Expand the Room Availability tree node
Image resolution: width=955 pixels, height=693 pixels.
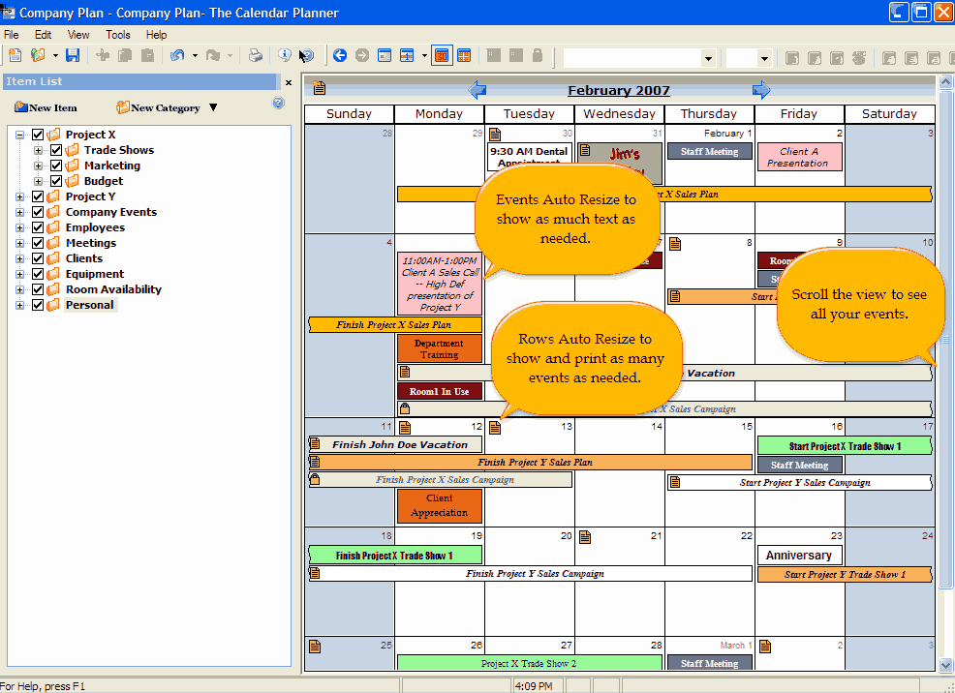[x=19, y=289]
